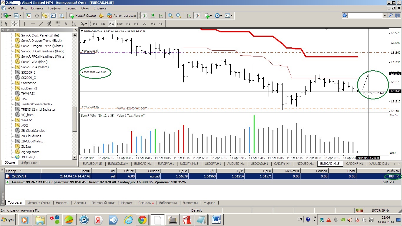Click the ZigZag indicator icon in Navigator
This screenshot has width=402, height=226.
[x=17, y=147]
